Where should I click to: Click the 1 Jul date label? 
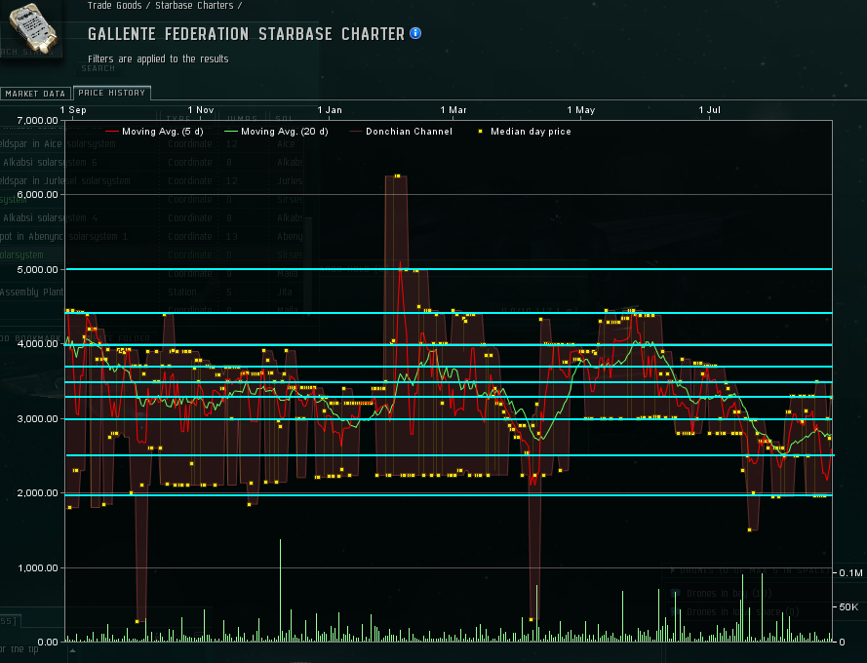click(x=709, y=110)
